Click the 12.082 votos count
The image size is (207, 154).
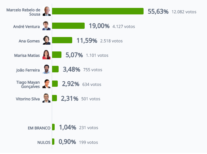pyautogui.click(x=184, y=12)
